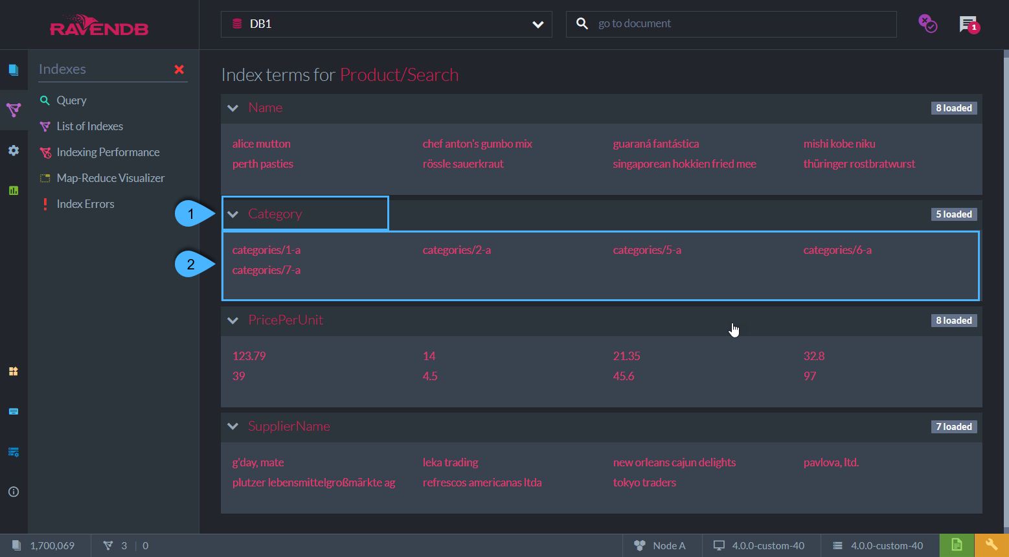Click the orange wrench footer button
Image resolution: width=1009 pixels, height=557 pixels.
coord(992,545)
